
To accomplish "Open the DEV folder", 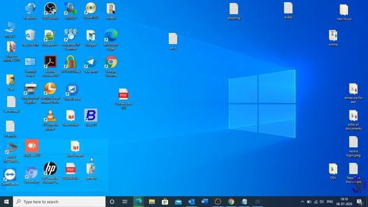I will tap(333, 171).
